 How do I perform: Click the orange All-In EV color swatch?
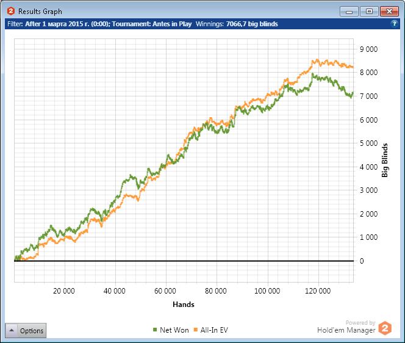tap(196, 330)
